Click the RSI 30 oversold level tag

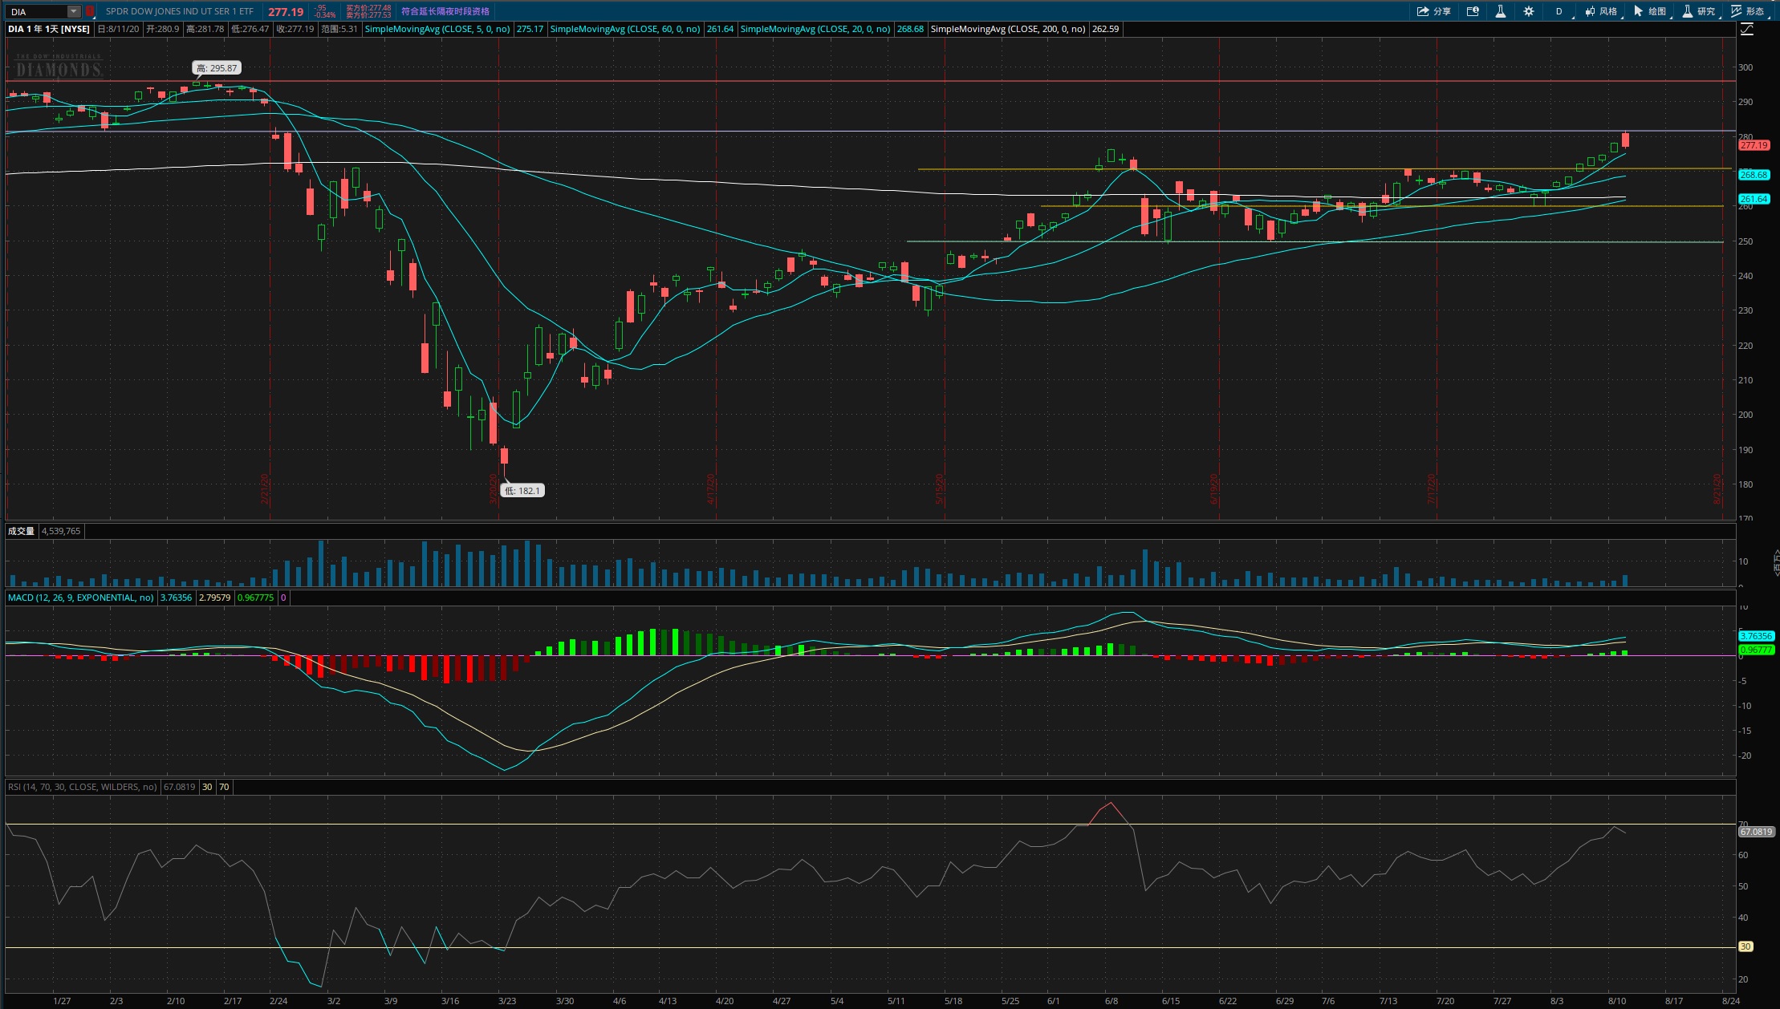pyautogui.click(x=1745, y=946)
